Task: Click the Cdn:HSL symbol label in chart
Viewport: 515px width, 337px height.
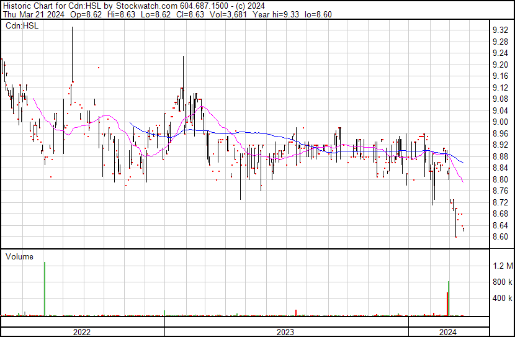Action: pyautogui.click(x=21, y=25)
